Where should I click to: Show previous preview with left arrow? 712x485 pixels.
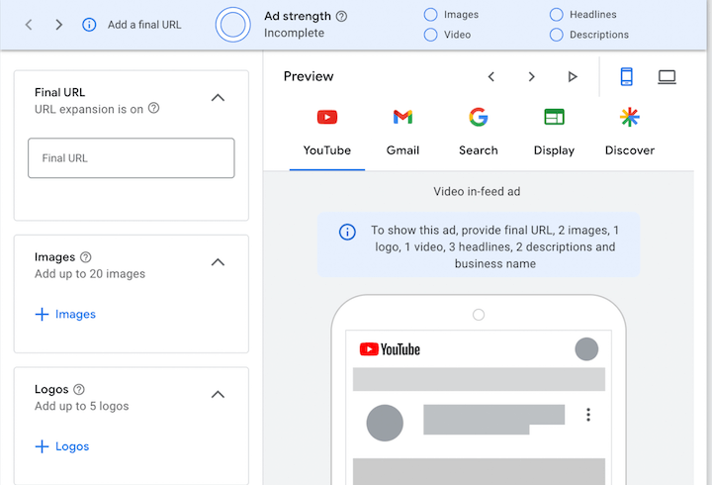pyautogui.click(x=490, y=77)
